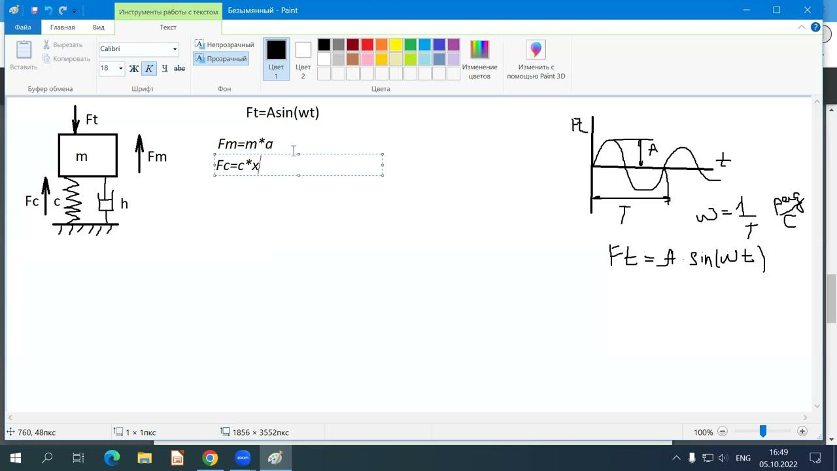The width and height of the screenshot is (837, 471).
Task: Pick the black color swatch
Action: (x=324, y=44)
